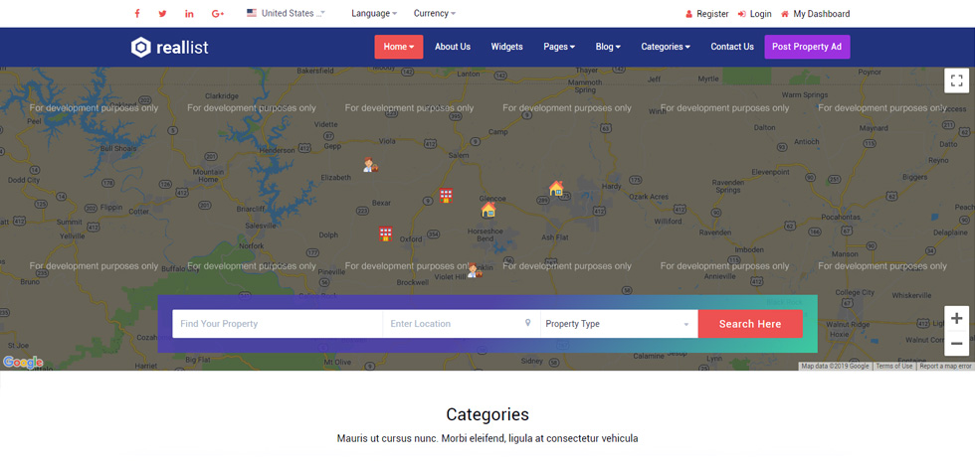Click the United States flag icon

252,12
